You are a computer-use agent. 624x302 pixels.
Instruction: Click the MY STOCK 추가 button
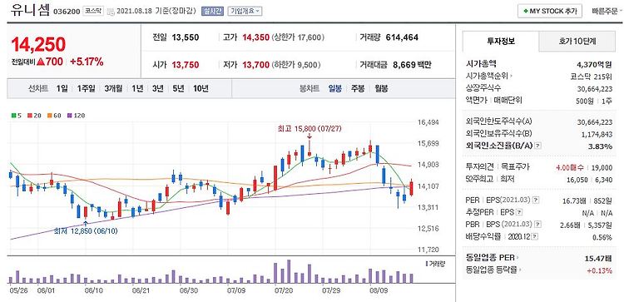[x=550, y=11]
